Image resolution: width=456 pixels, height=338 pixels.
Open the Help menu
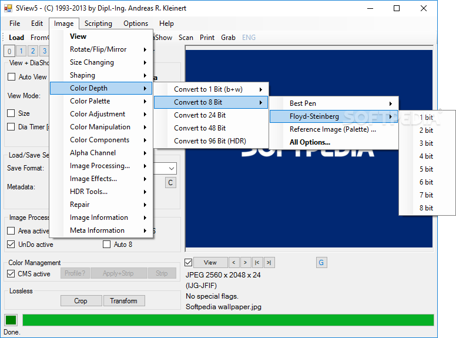tap(166, 24)
